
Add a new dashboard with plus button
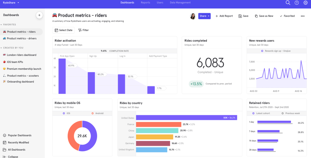39,15
